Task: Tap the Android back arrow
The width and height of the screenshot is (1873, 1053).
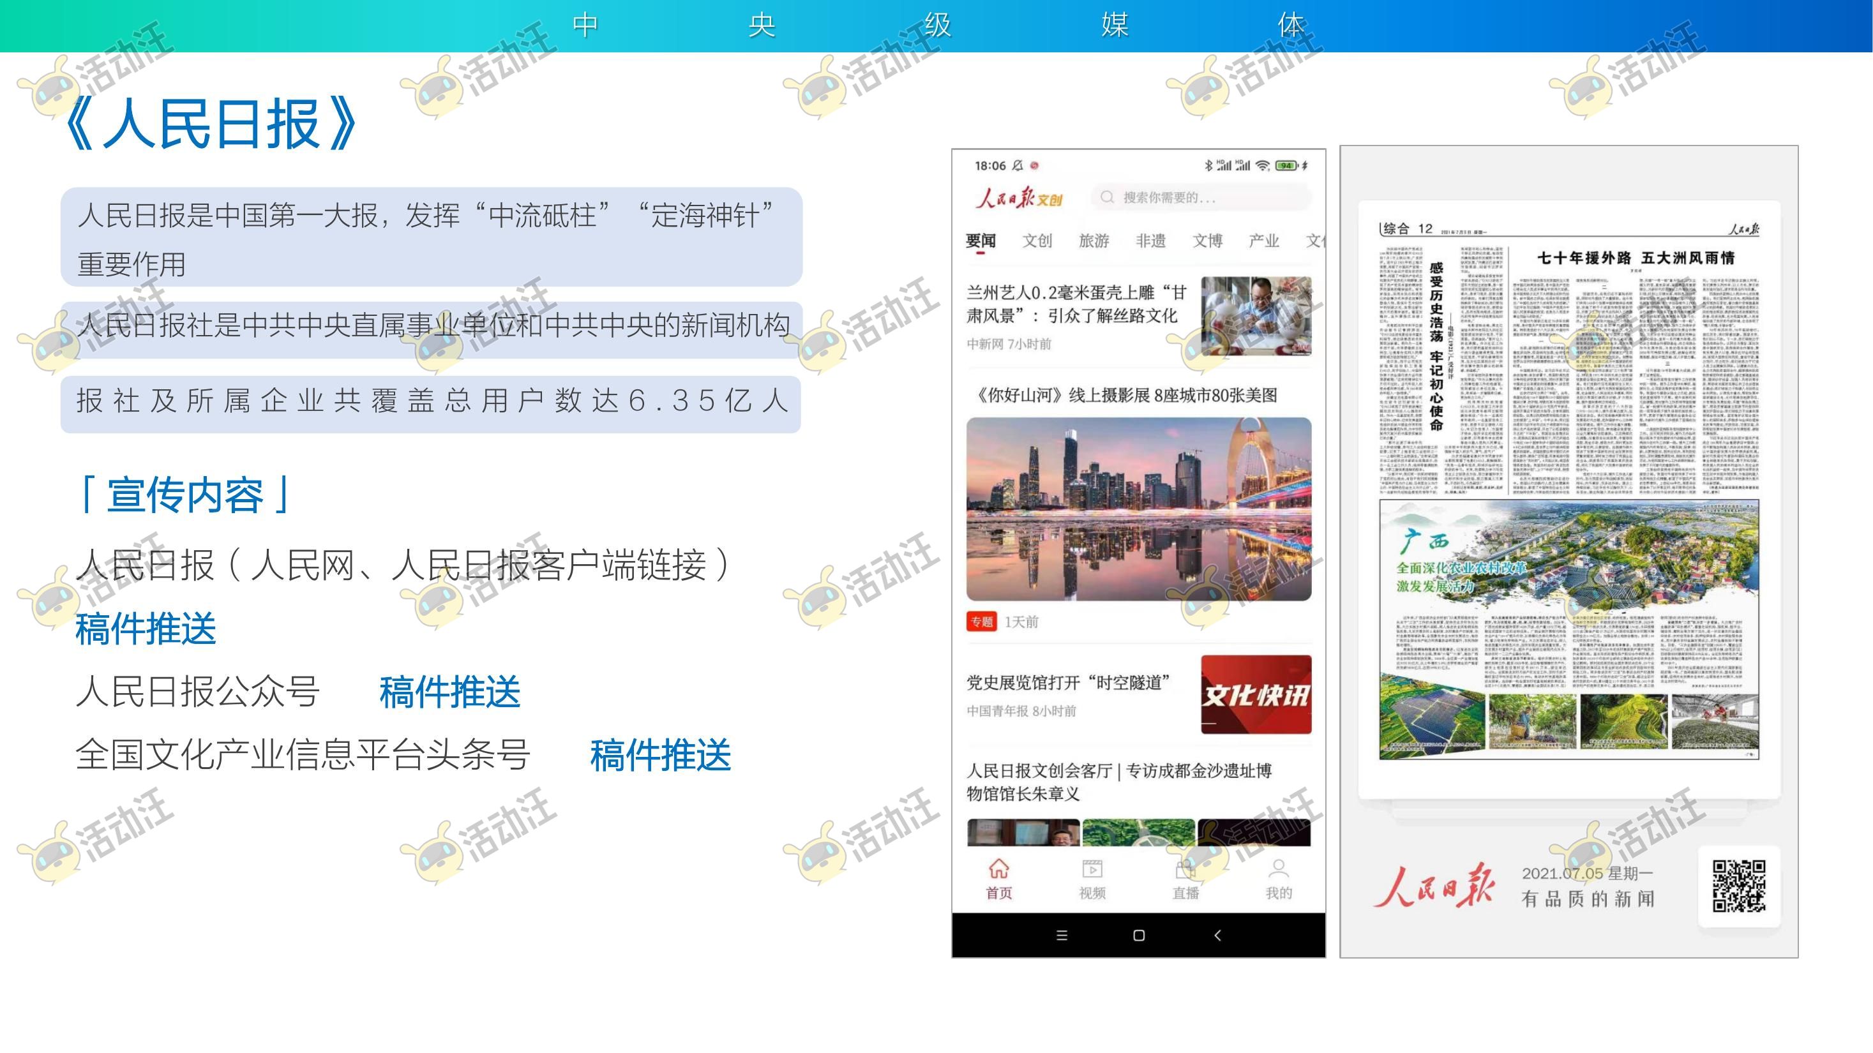Action: tap(1218, 936)
